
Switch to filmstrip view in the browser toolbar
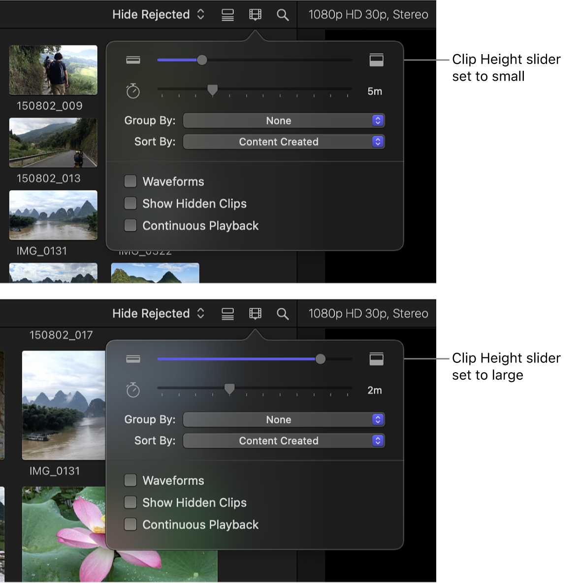tap(255, 14)
